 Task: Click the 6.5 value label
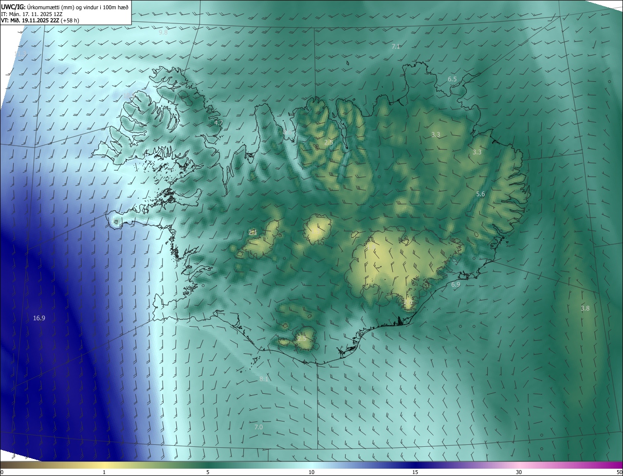(x=452, y=79)
